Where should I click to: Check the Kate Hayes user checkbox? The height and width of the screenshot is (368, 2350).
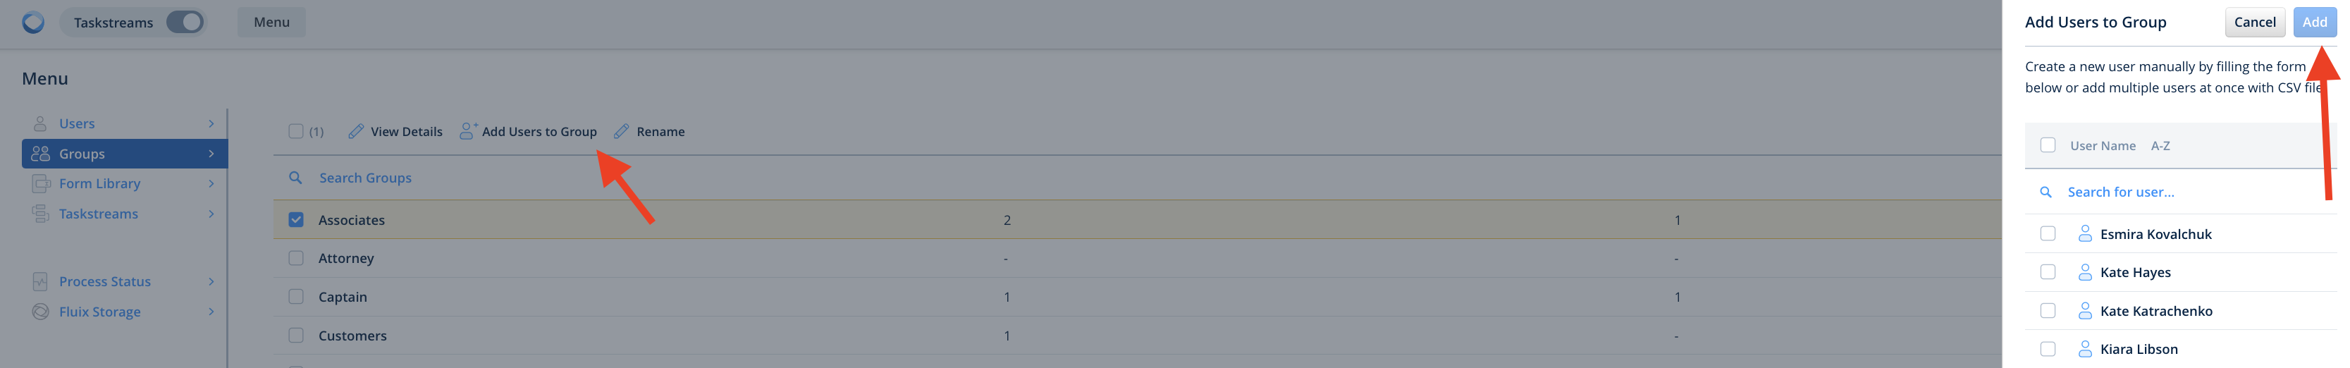[2047, 272]
